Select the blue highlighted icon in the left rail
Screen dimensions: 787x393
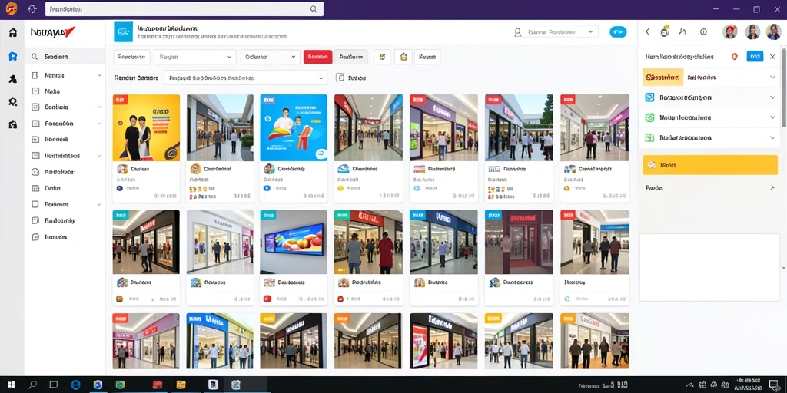click(13, 56)
